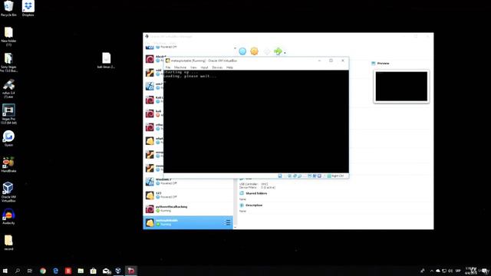Select the pythonethicalhacking virtual machine
The width and height of the screenshot is (491, 276).
[x=188, y=209]
